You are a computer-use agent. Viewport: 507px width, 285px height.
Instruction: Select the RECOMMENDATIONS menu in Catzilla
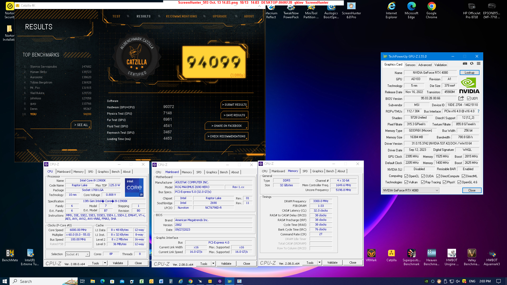[181, 16]
